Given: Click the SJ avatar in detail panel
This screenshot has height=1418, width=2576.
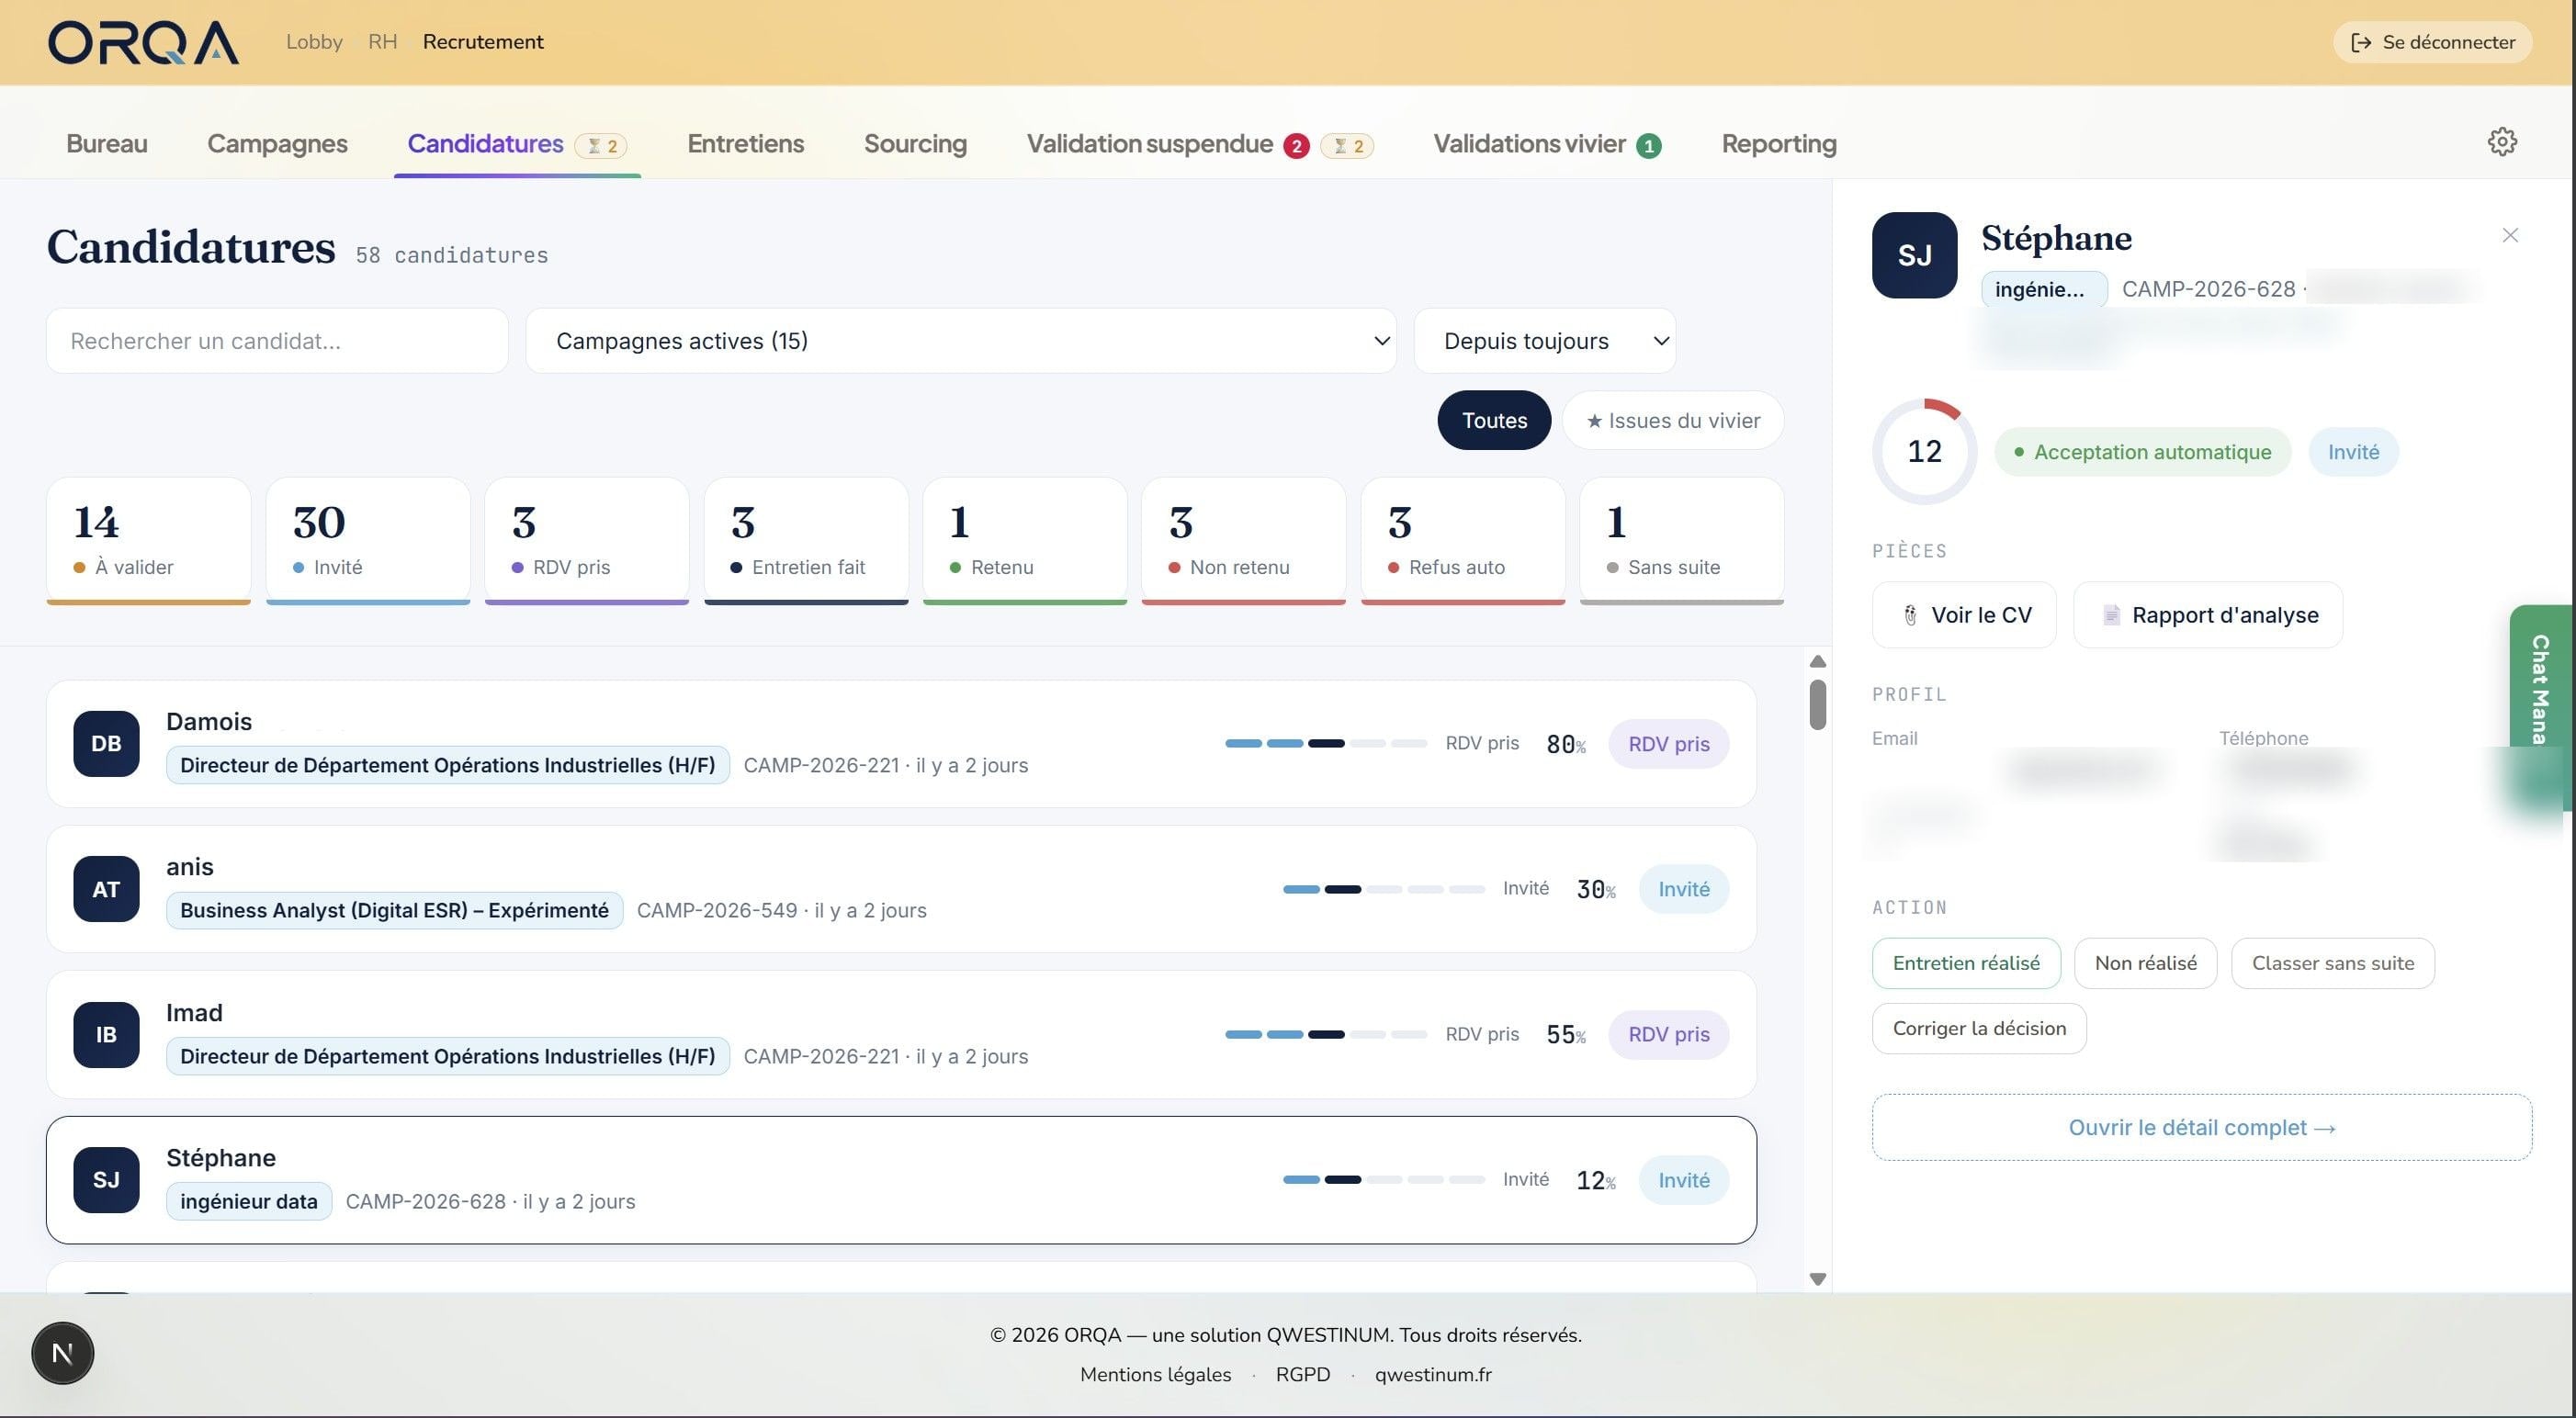Looking at the screenshot, I should (x=1914, y=255).
